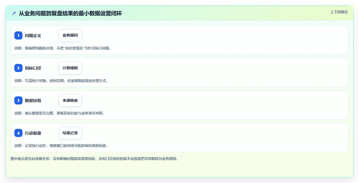Select the 计算规则 tag button
The width and height of the screenshot is (359, 183).
pyautogui.click(x=70, y=68)
